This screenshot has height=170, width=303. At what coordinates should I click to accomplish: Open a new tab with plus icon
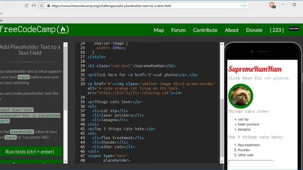[x=1, y=20]
